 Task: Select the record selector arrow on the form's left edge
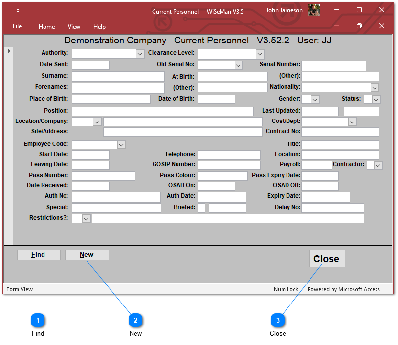tap(8, 51)
